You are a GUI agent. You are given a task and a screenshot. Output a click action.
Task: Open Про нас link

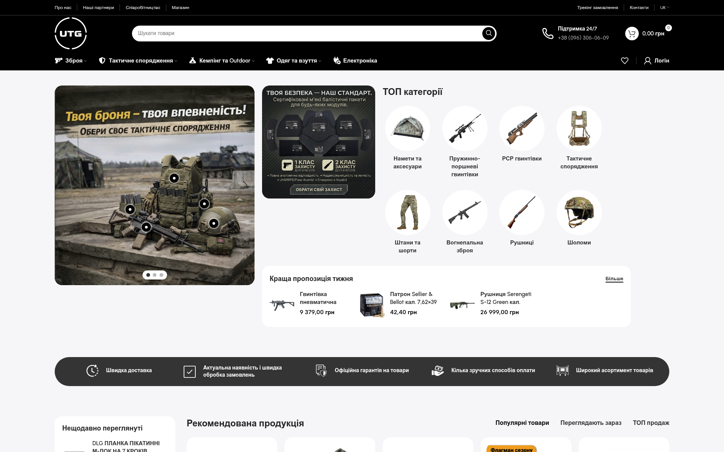click(63, 8)
